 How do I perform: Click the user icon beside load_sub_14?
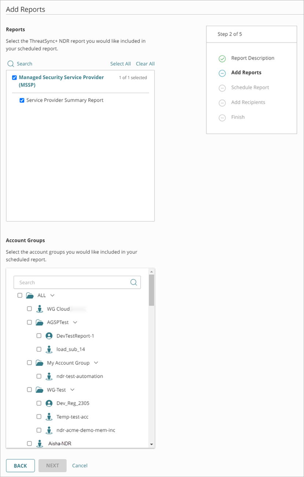pyautogui.click(x=49, y=349)
